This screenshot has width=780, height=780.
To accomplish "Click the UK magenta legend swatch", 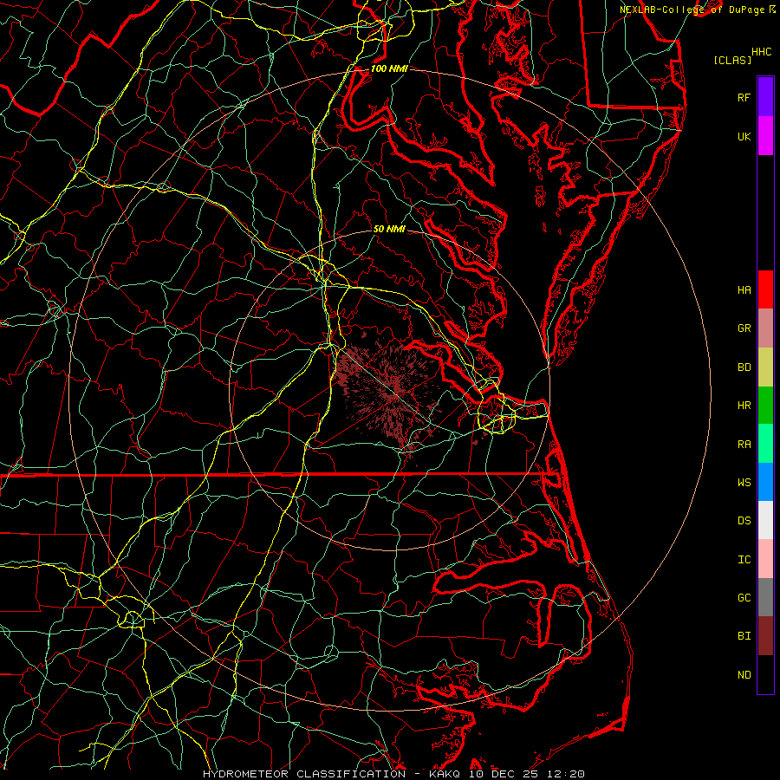I will tap(765, 136).
